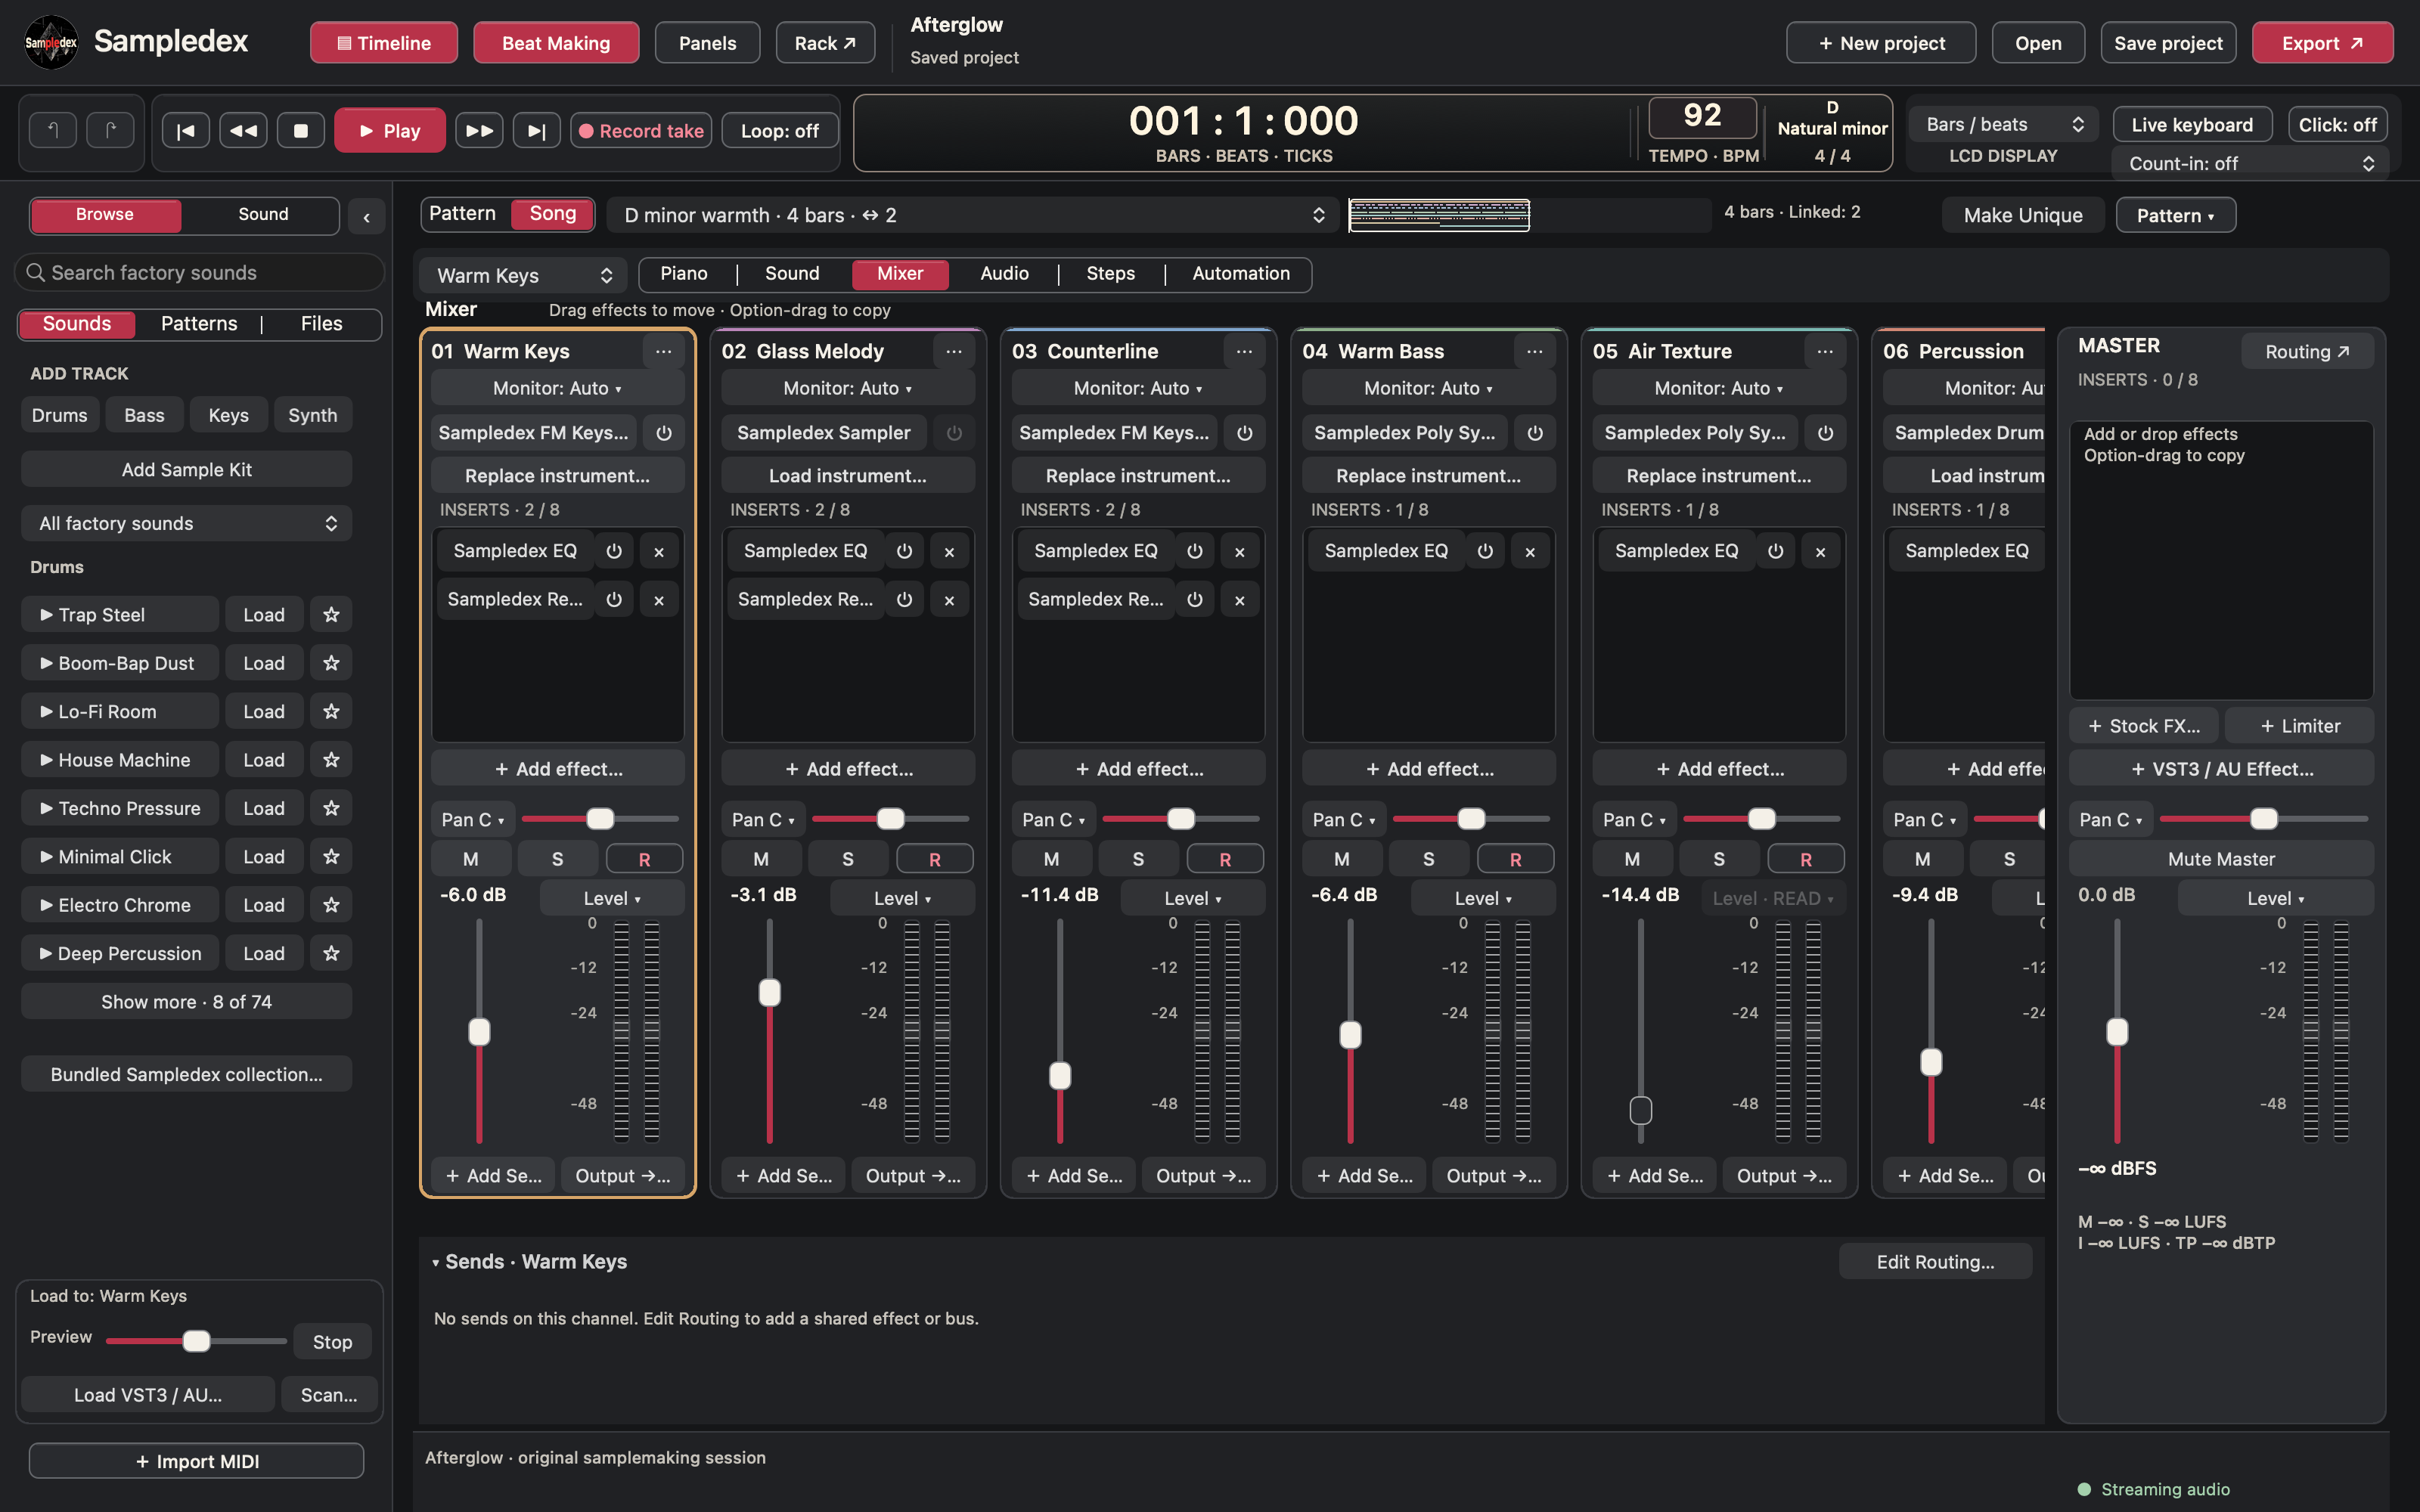
Task: Click the rewind transport icon
Action: (243, 131)
